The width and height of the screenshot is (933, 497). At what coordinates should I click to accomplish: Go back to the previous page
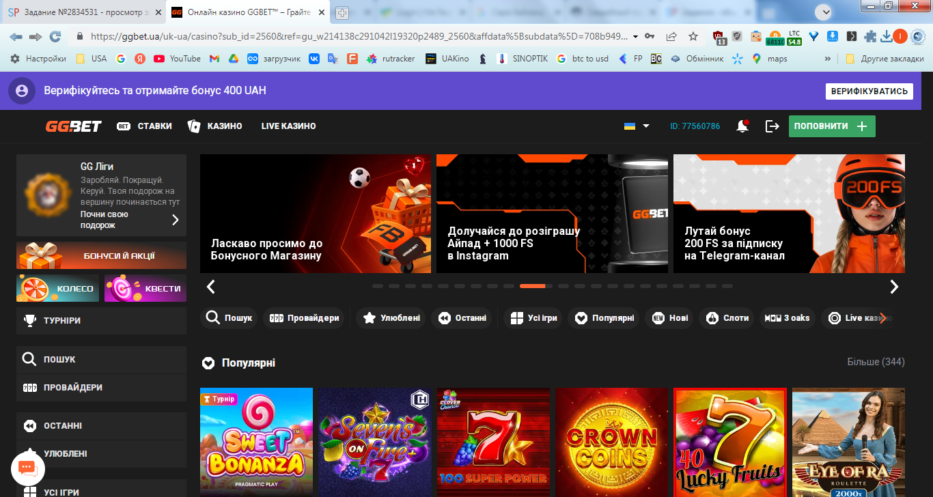(16, 37)
